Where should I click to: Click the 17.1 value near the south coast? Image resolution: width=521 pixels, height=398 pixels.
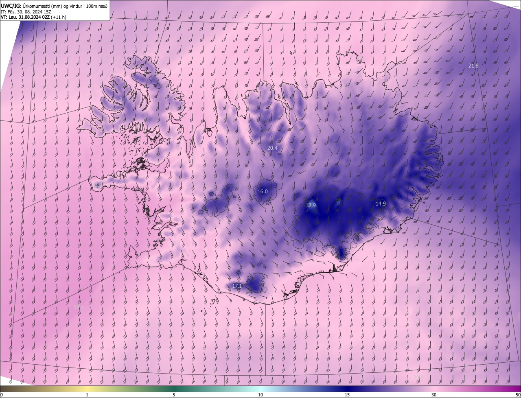pyautogui.click(x=237, y=286)
